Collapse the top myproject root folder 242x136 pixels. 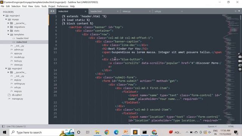[x=4, y=15]
